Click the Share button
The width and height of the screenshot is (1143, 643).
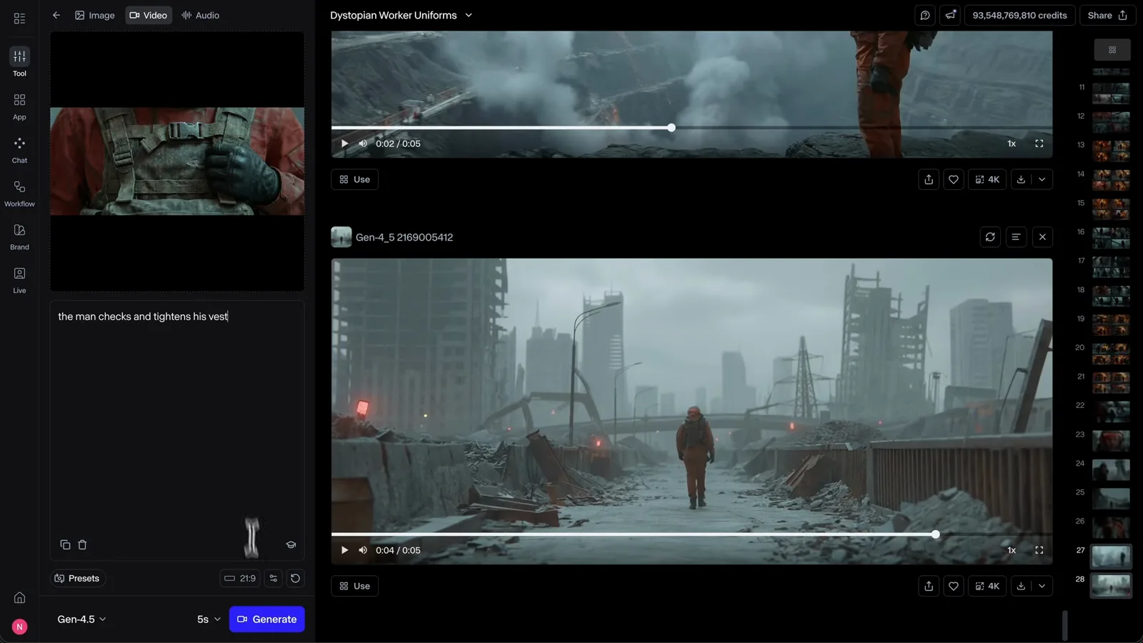1107,15
